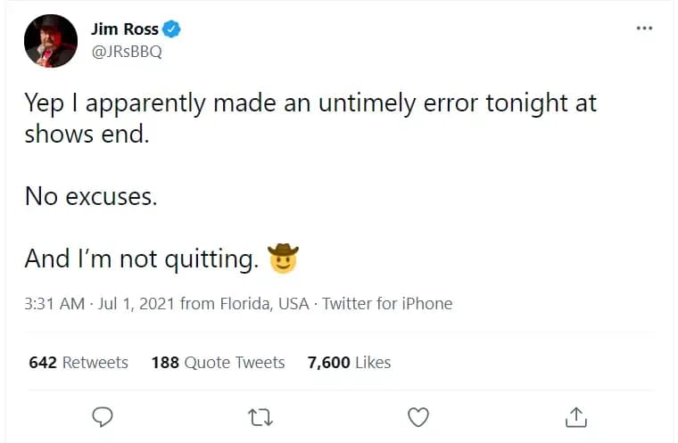Click the Twitter for iPhone source link
This screenshot has width=678, height=443.
(x=387, y=304)
